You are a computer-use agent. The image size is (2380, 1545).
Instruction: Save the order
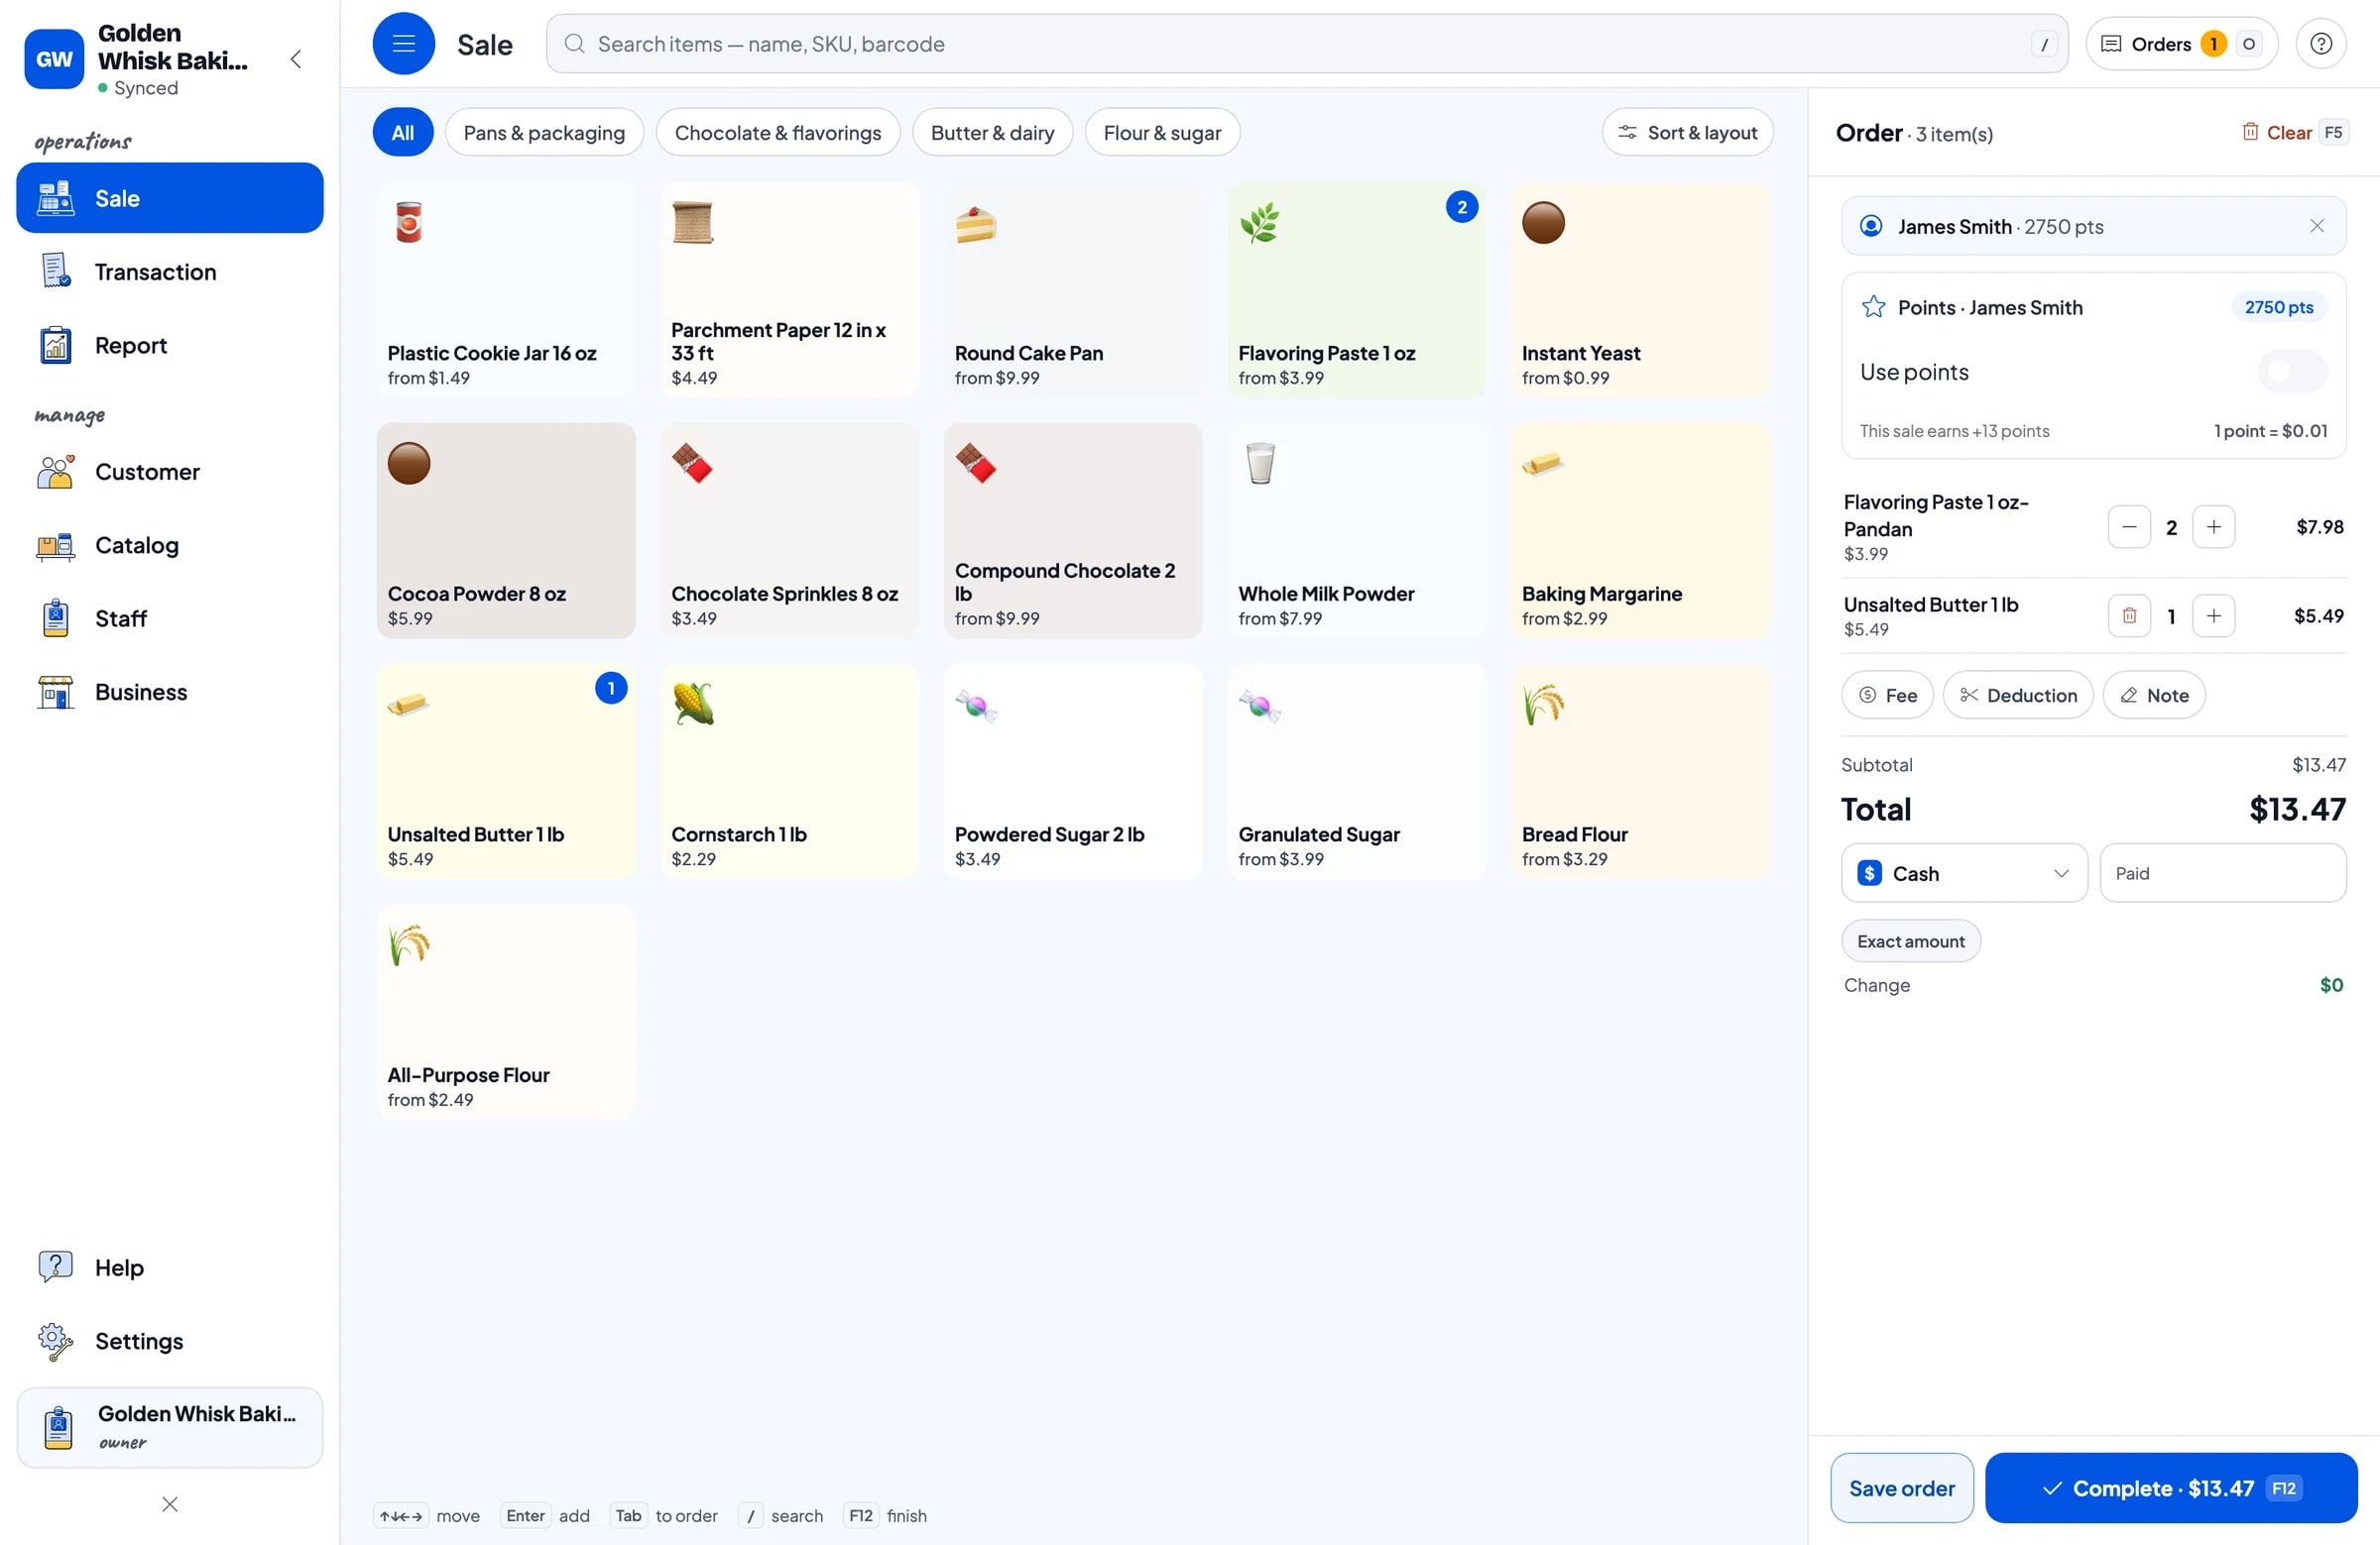point(1901,1489)
